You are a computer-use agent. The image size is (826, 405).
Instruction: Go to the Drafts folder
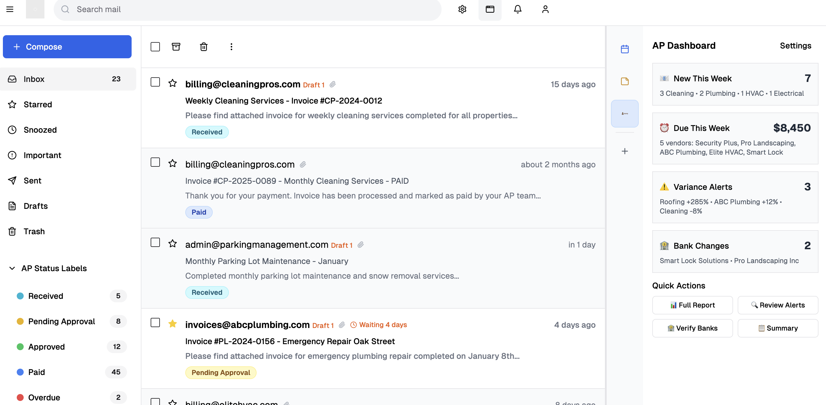click(x=35, y=206)
